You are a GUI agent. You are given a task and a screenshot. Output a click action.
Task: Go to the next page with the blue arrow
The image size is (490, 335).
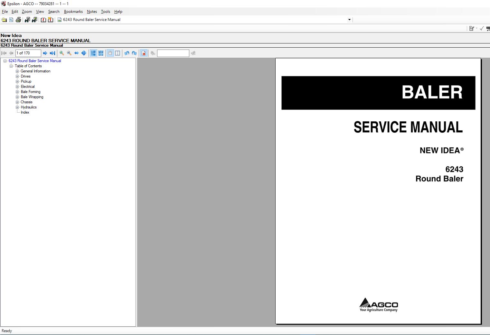[45, 53]
